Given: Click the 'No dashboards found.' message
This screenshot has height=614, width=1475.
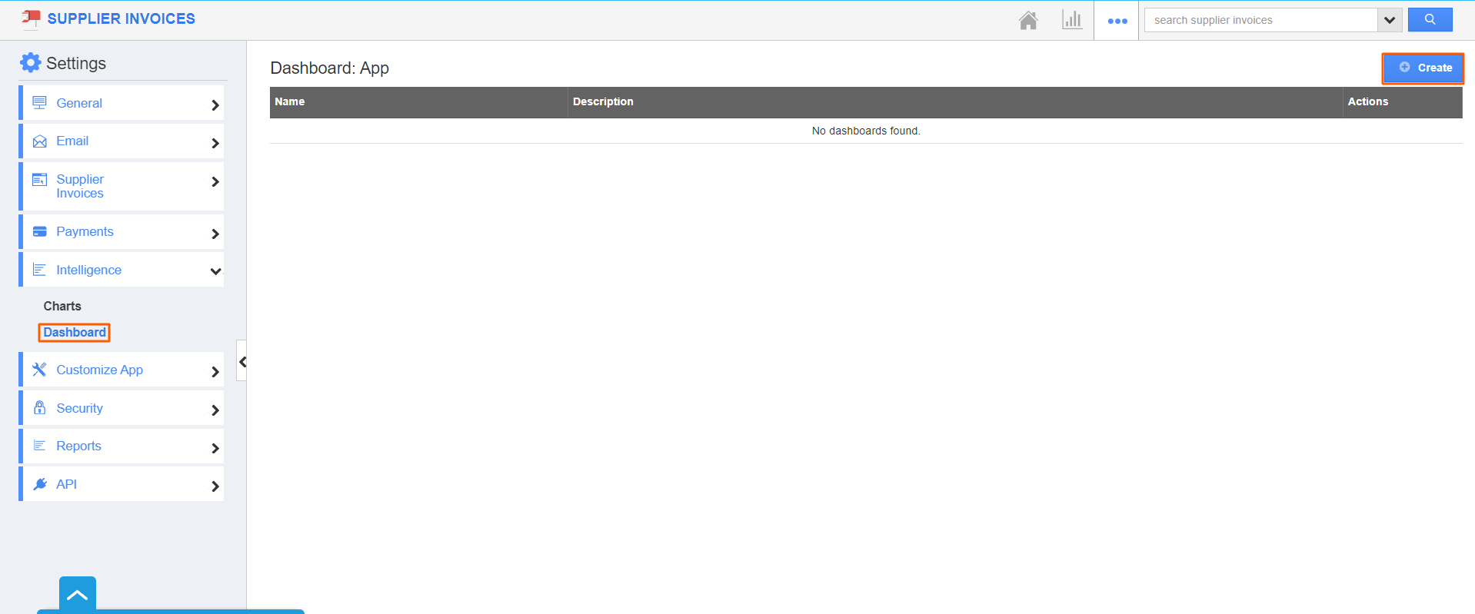Looking at the screenshot, I should tap(866, 131).
